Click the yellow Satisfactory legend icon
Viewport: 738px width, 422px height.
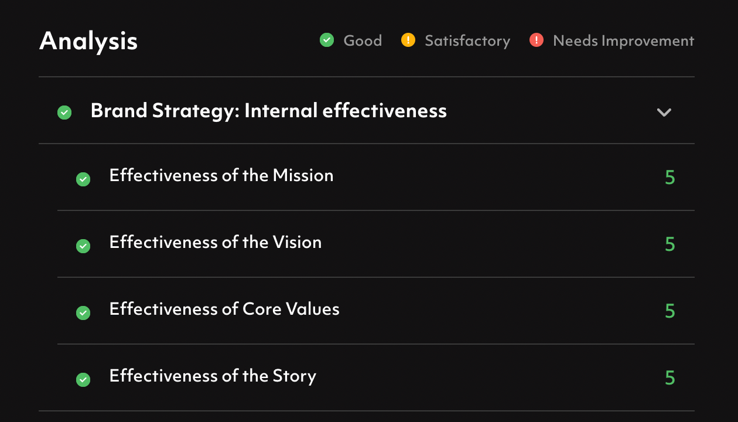pyautogui.click(x=408, y=40)
